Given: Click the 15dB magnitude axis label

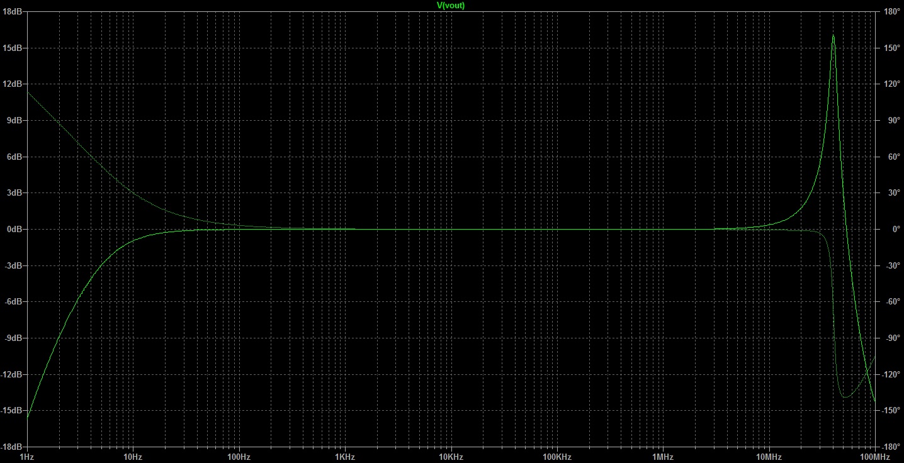Looking at the screenshot, I should coord(13,48).
